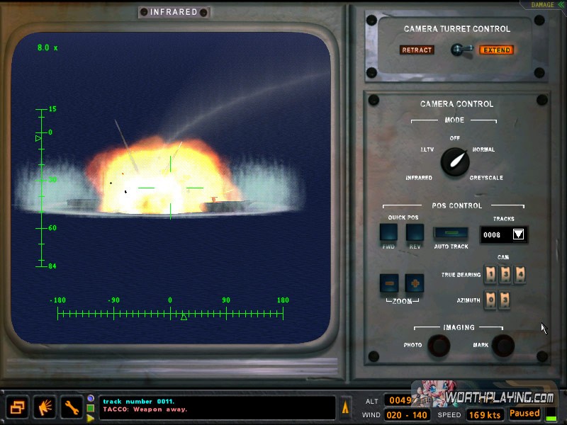Expand the DAMAGE panel chevron
567x425 pixels.
pyautogui.click(x=561, y=5)
